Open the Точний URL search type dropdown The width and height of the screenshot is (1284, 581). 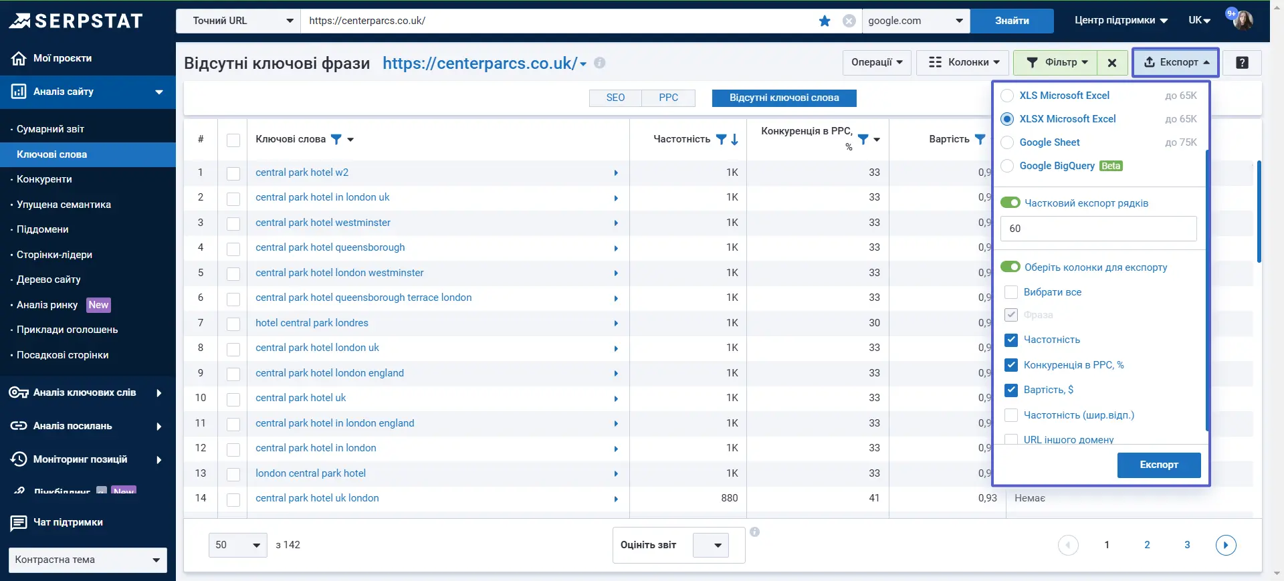(239, 21)
